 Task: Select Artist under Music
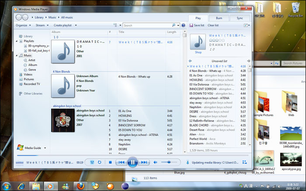[31, 60]
